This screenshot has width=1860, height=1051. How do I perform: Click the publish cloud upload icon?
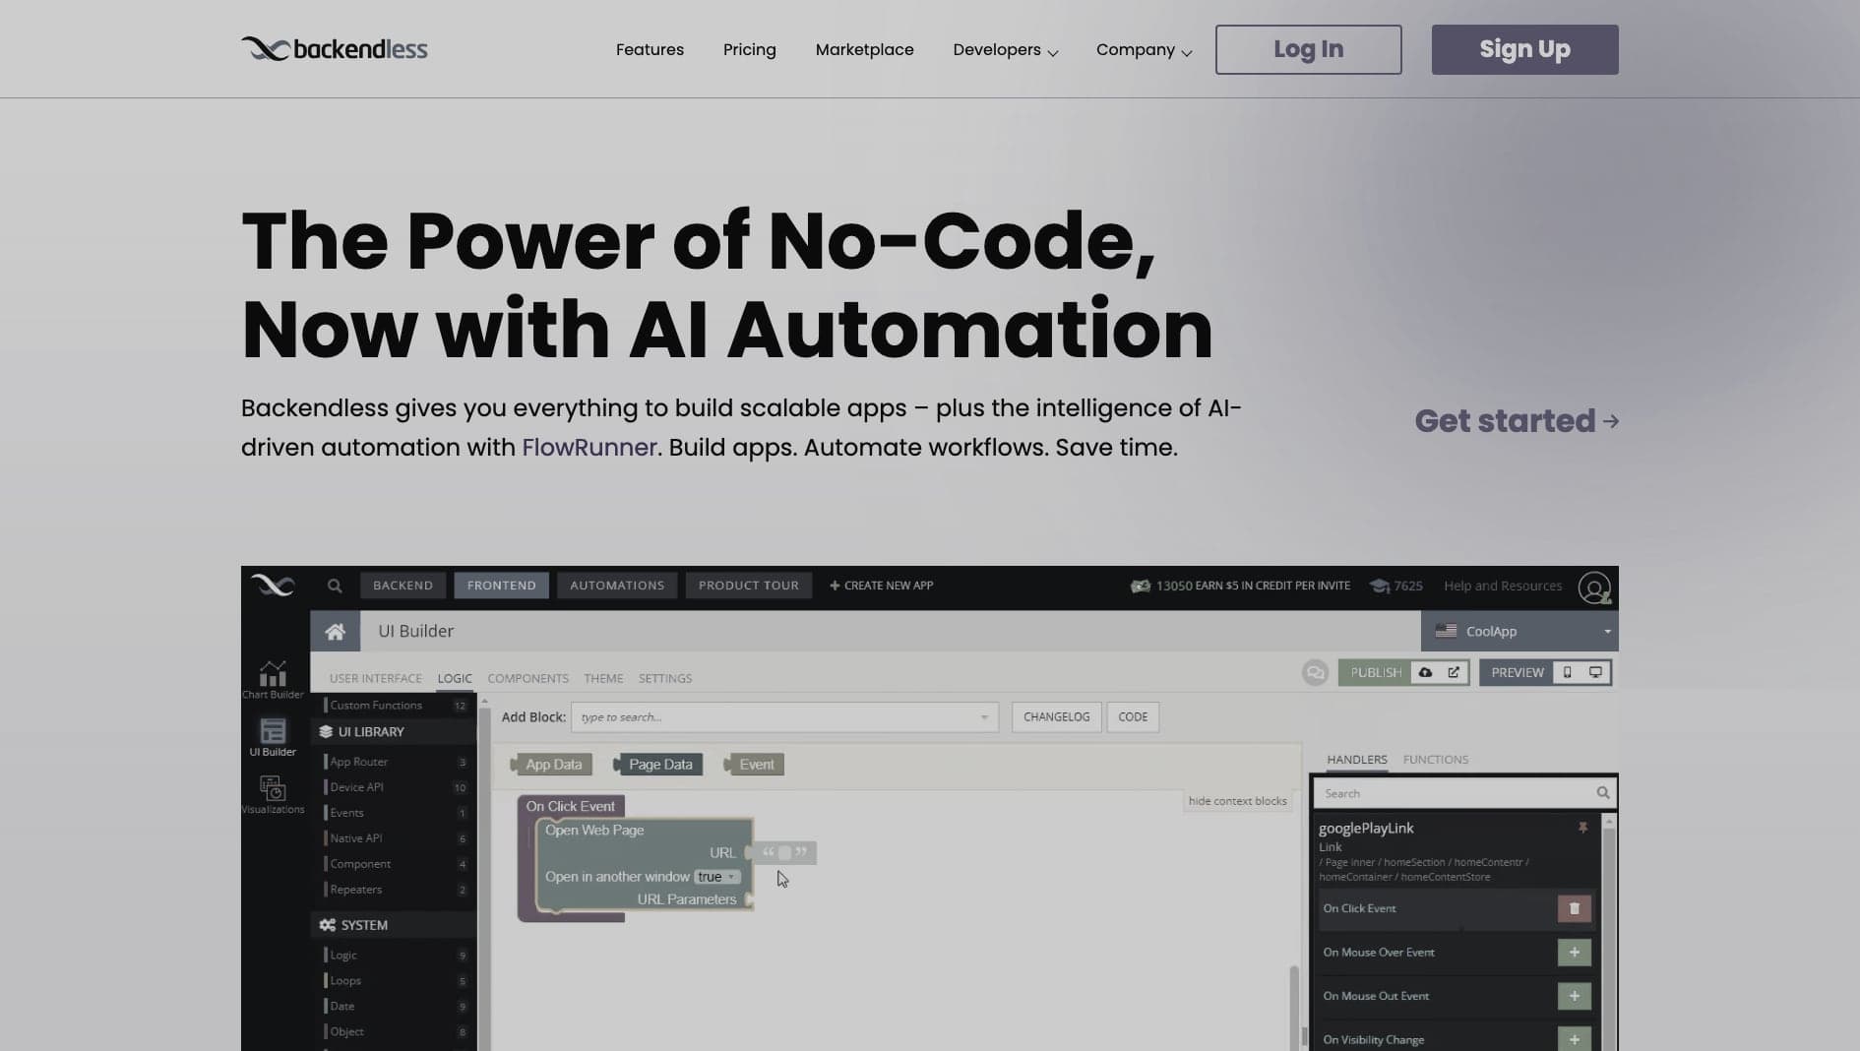point(1425,672)
